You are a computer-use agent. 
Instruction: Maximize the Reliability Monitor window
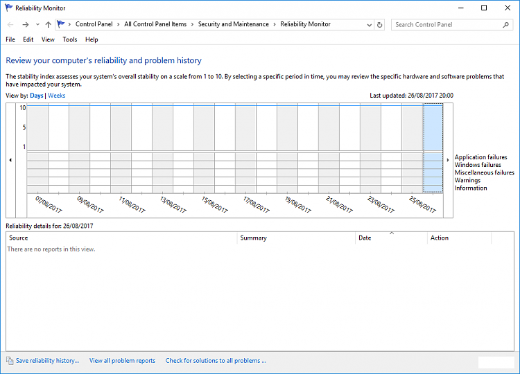484,8
